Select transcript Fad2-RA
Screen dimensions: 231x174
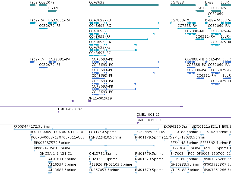[x=37, y=20]
